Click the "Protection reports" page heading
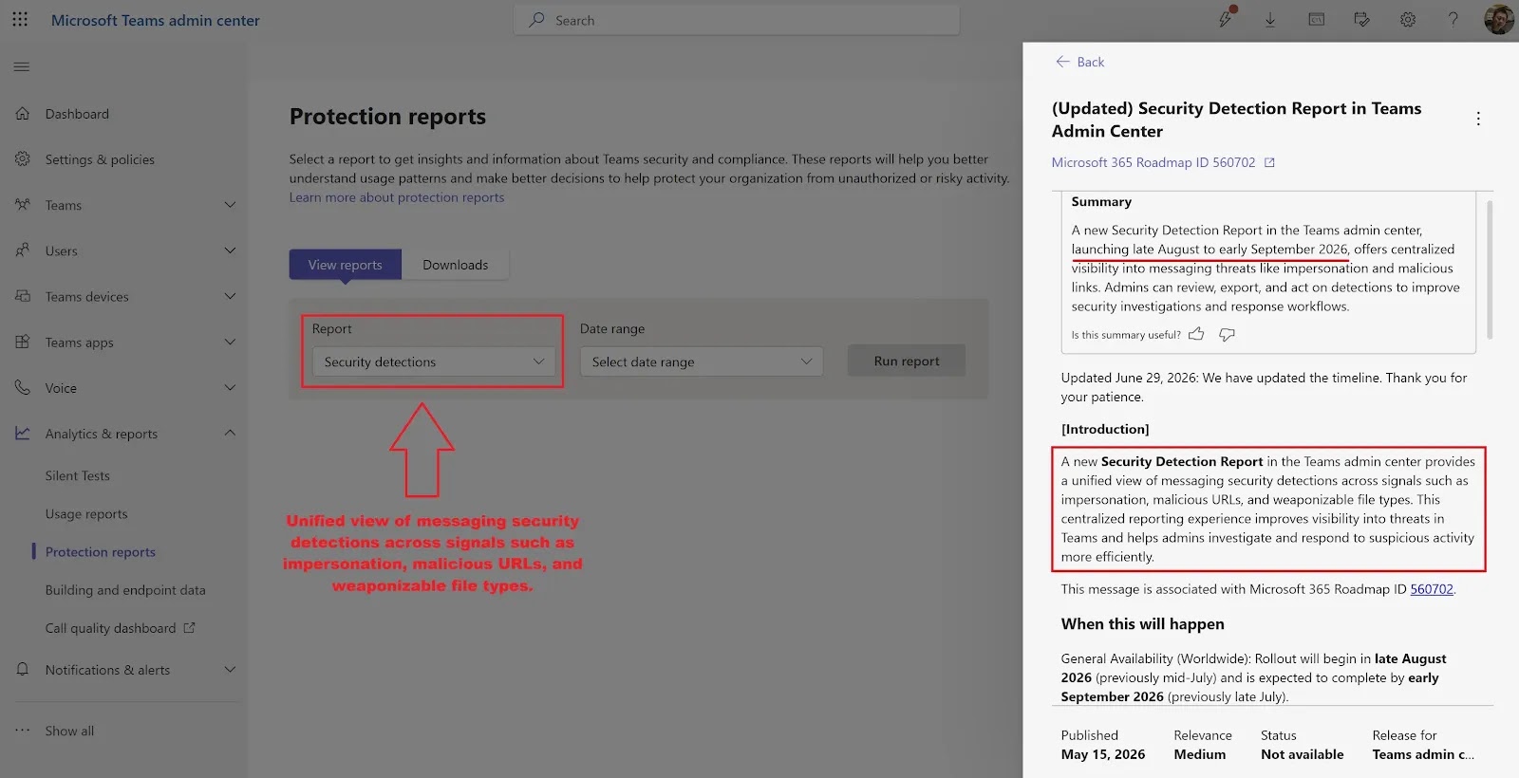 pos(387,117)
